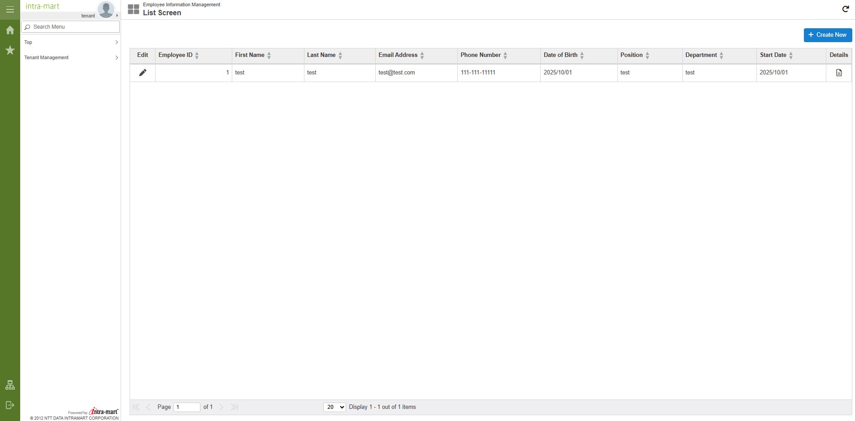
Task: Go to the Home icon in sidebar
Action: 10,30
